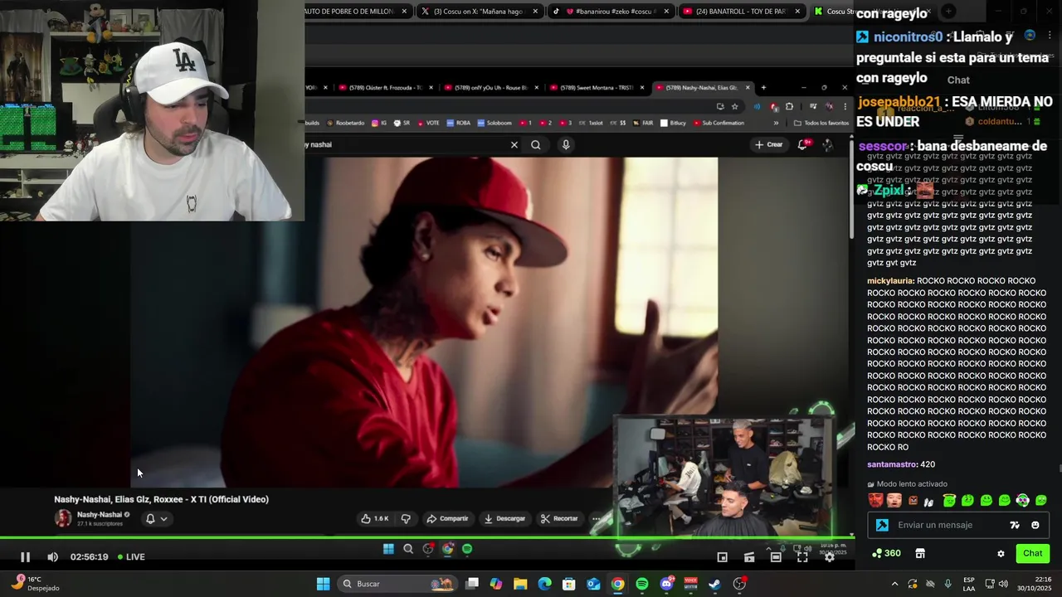This screenshot has height=597, width=1062.
Task: Insert the first red-faced emote
Action: pyautogui.click(x=875, y=500)
